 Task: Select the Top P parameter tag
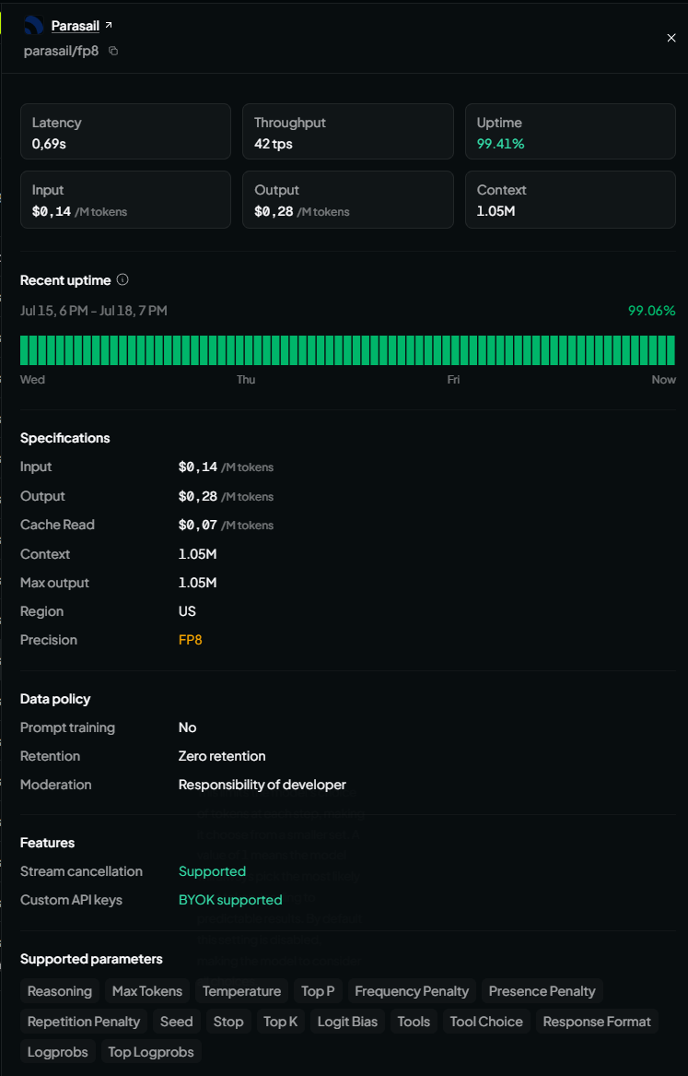click(x=318, y=991)
